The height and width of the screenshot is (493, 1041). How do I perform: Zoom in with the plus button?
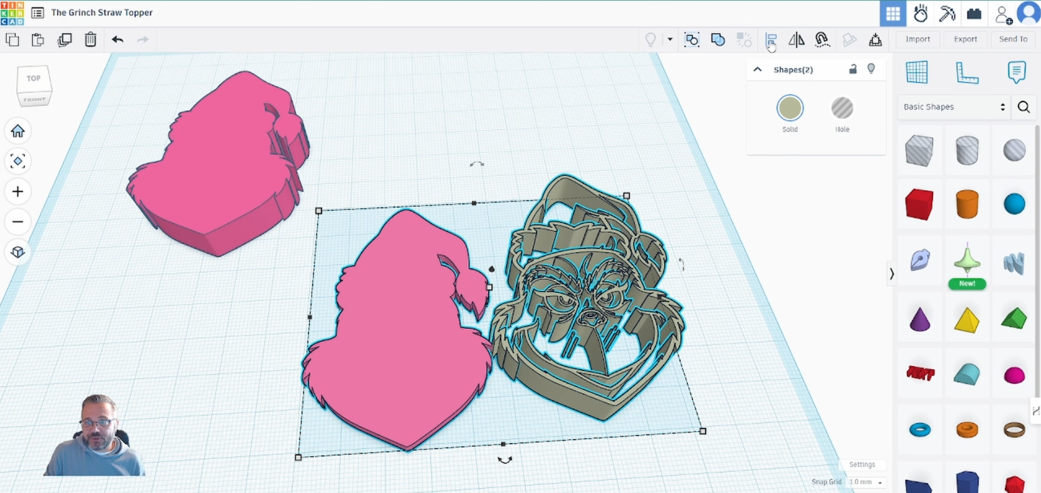18,191
